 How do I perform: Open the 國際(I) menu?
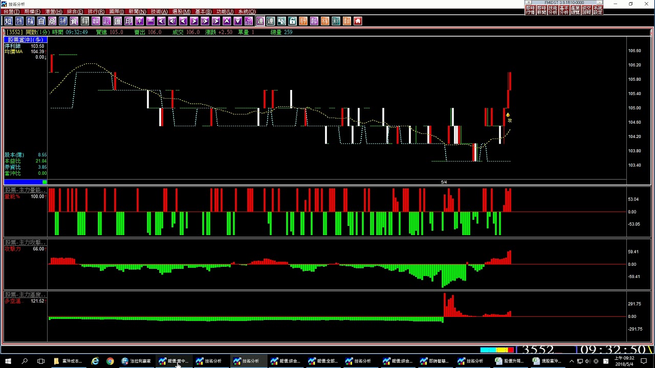[117, 11]
